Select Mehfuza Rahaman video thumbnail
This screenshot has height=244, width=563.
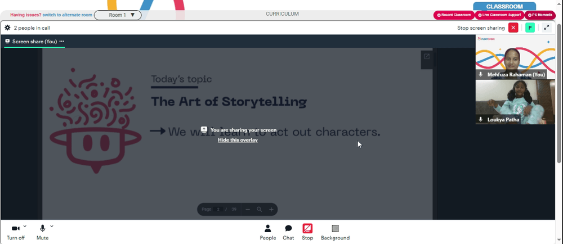(x=515, y=57)
